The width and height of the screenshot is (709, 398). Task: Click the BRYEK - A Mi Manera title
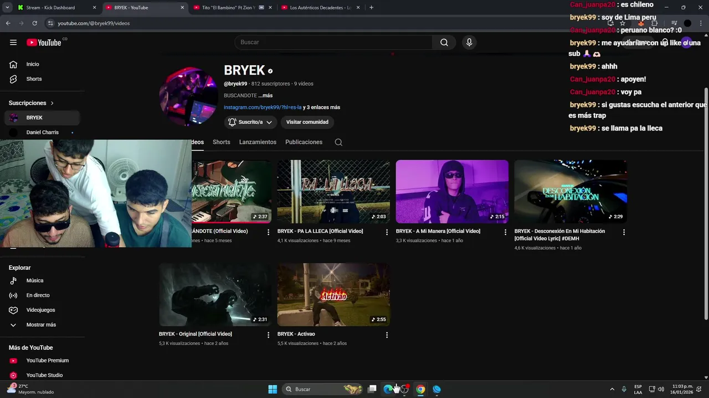438,231
